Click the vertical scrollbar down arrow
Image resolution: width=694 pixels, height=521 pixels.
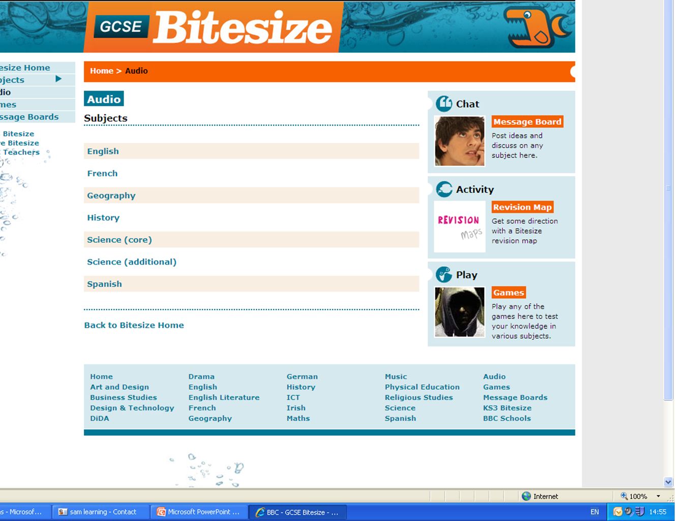(669, 482)
